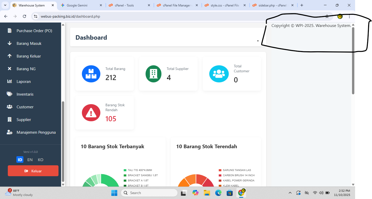Open Laporan via its chart icon
372x199 pixels.
coord(10,81)
